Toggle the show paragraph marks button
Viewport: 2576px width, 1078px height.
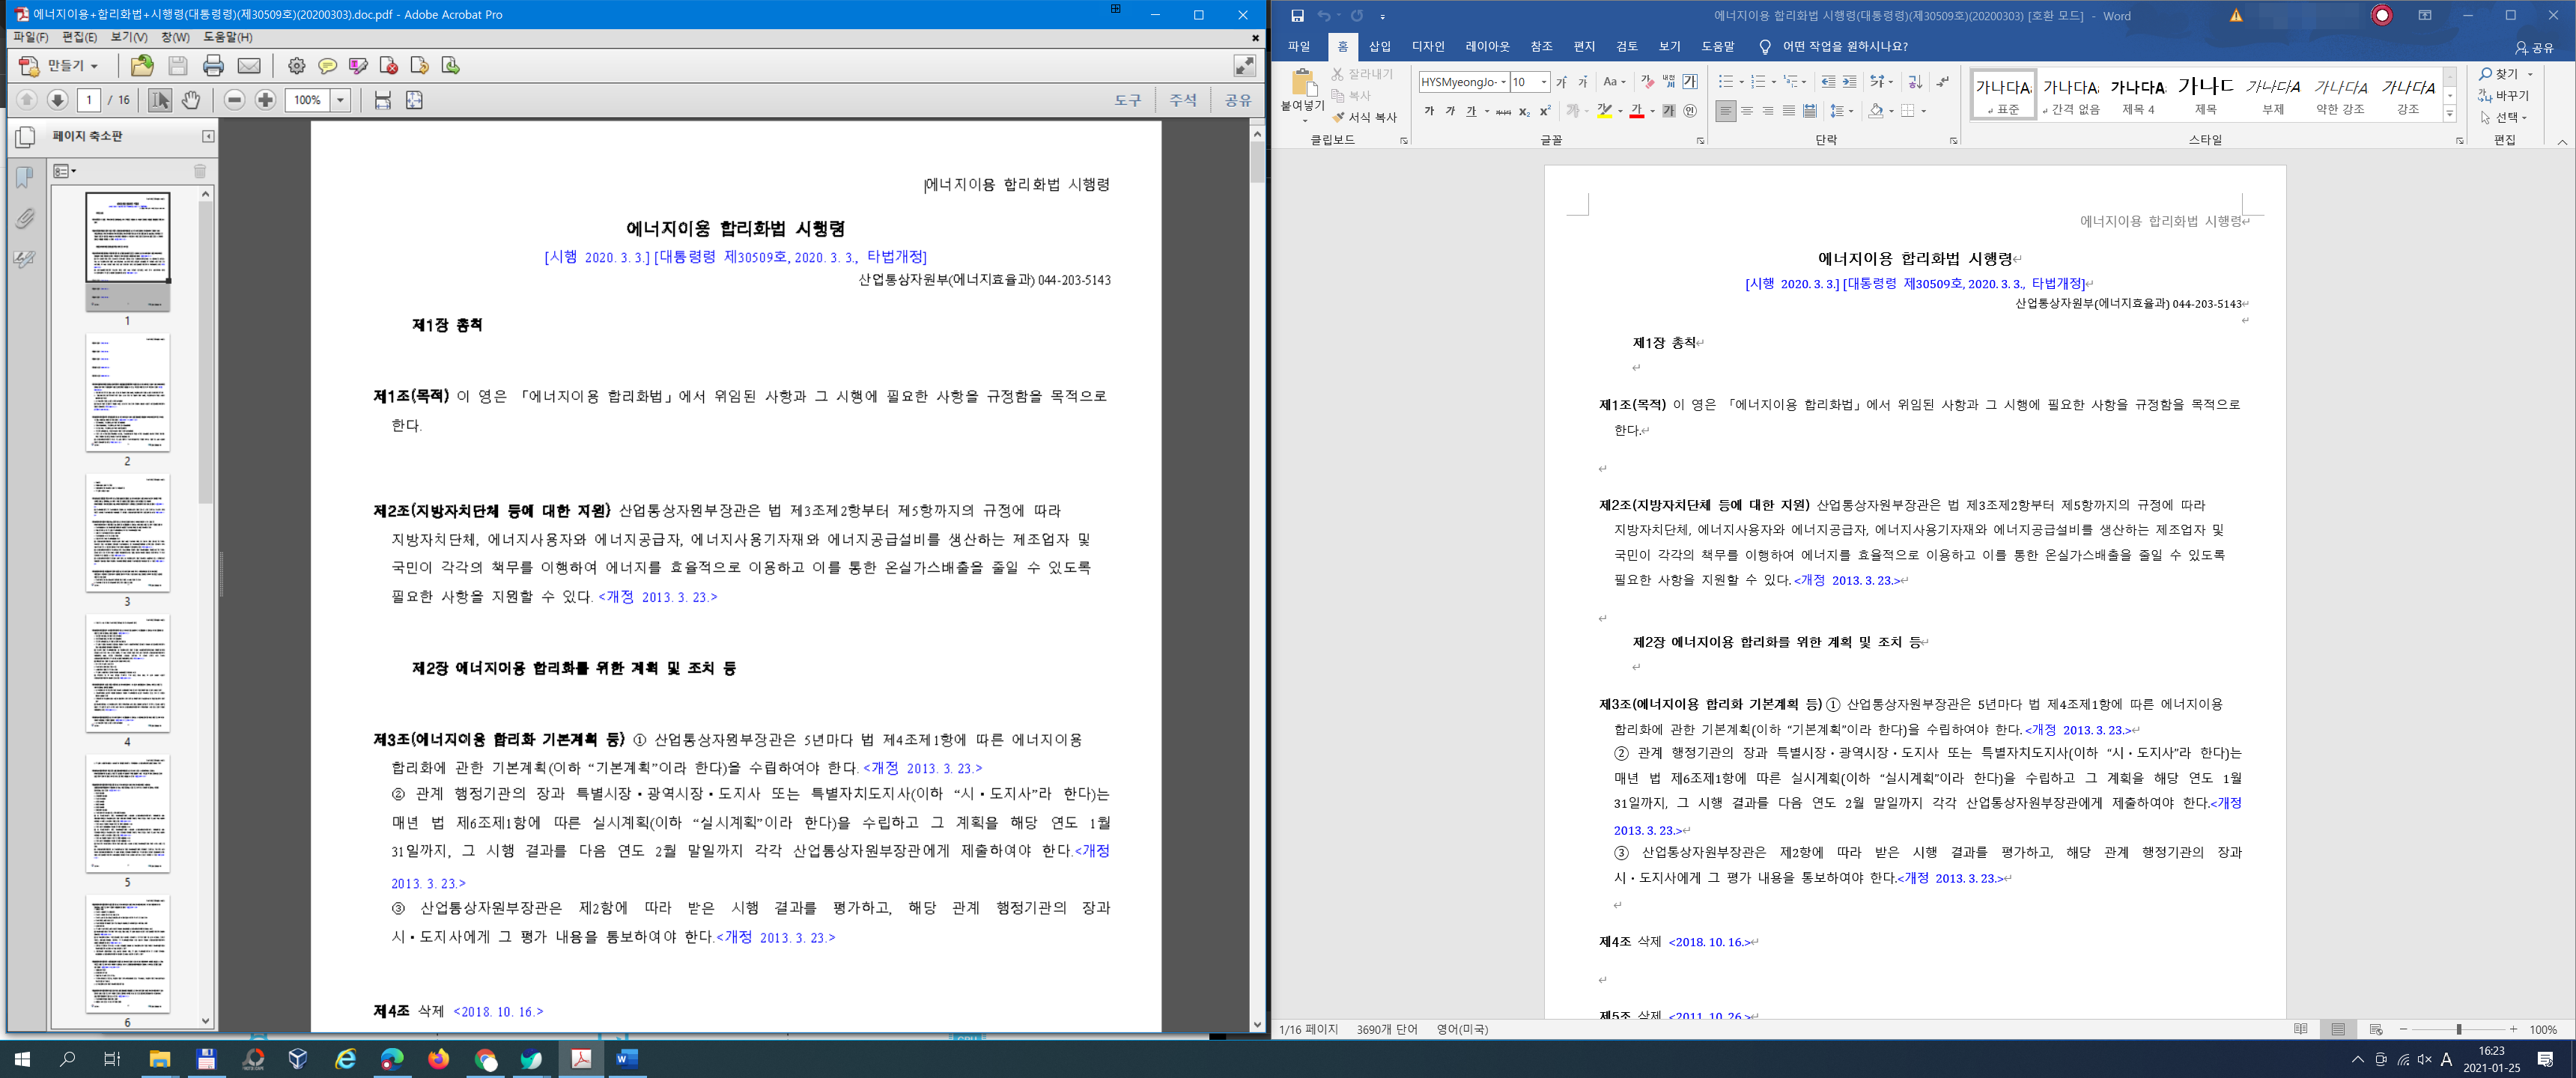[1942, 82]
